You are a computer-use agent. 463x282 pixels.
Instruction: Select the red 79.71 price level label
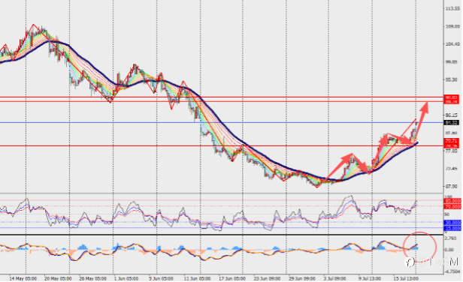pos(452,141)
